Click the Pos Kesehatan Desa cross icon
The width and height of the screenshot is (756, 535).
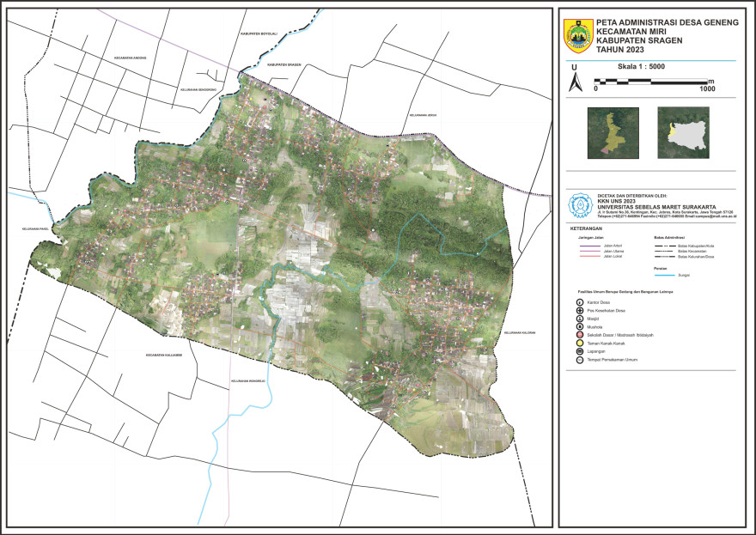580,310
